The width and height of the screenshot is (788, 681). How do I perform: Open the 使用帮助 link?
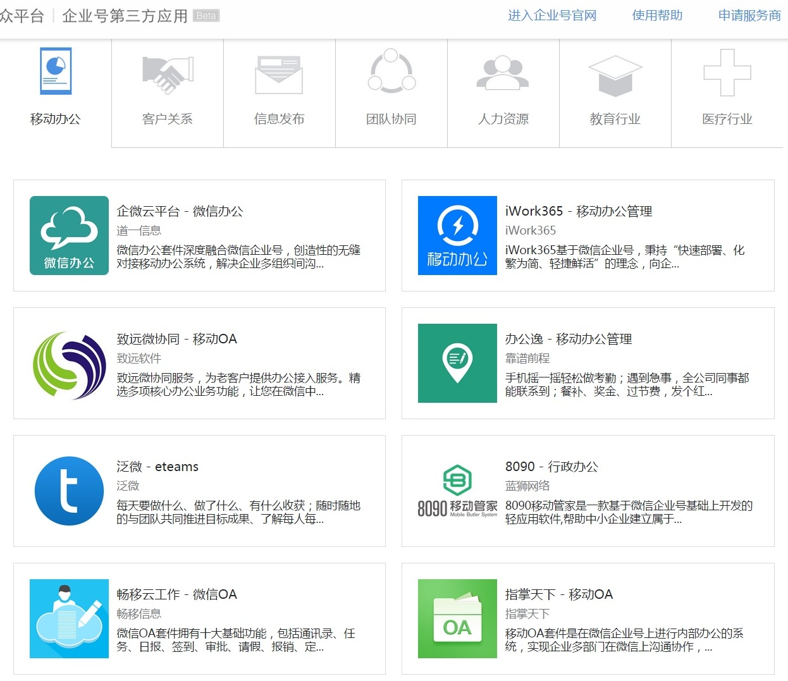coord(657,16)
